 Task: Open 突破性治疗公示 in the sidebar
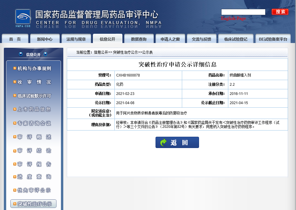tap(33, 204)
